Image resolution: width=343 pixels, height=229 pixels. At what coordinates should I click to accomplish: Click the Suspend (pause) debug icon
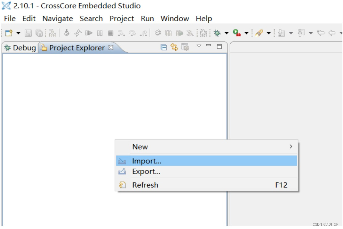100,33
